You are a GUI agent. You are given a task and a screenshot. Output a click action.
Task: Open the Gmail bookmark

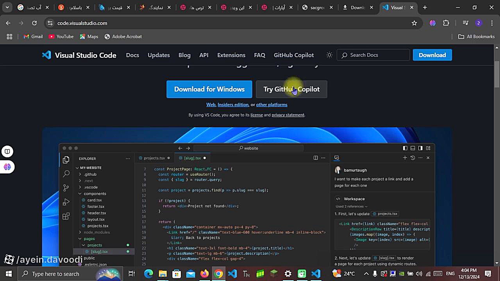pos(33,36)
